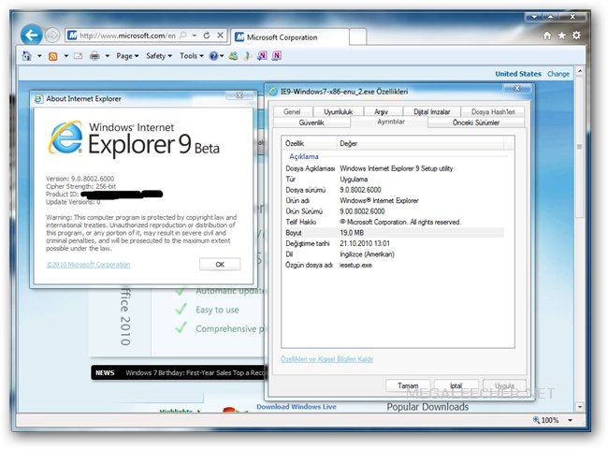Click the greyed Forward arrow button
This screenshot has width=608, height=449.
pyautogui.click(x=52, y=36)
